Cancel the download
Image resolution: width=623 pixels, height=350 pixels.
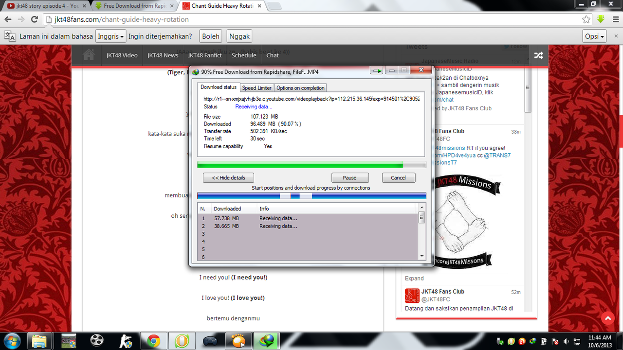(398, 177)
